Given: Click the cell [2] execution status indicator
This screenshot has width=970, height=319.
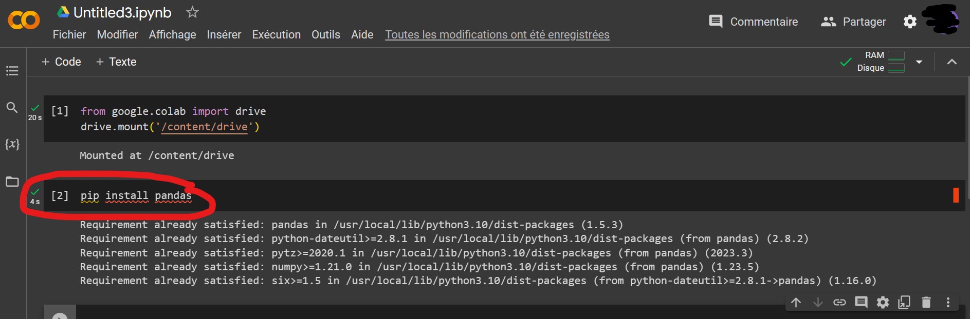Looking at the screenshot, I should coord(35,196).
